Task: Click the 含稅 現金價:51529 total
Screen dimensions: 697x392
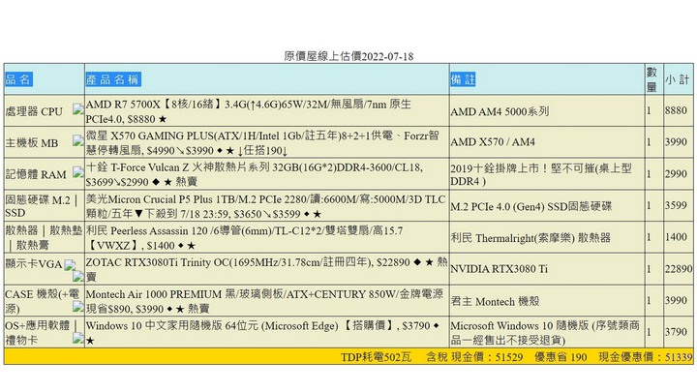Action: pos(474,357)
